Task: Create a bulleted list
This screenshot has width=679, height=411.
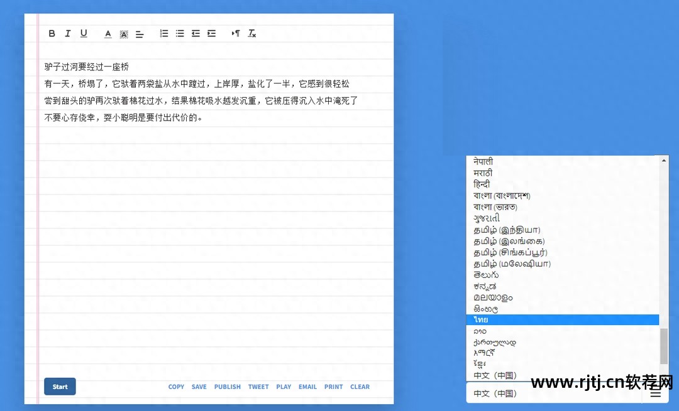Action: pos(179,33)
